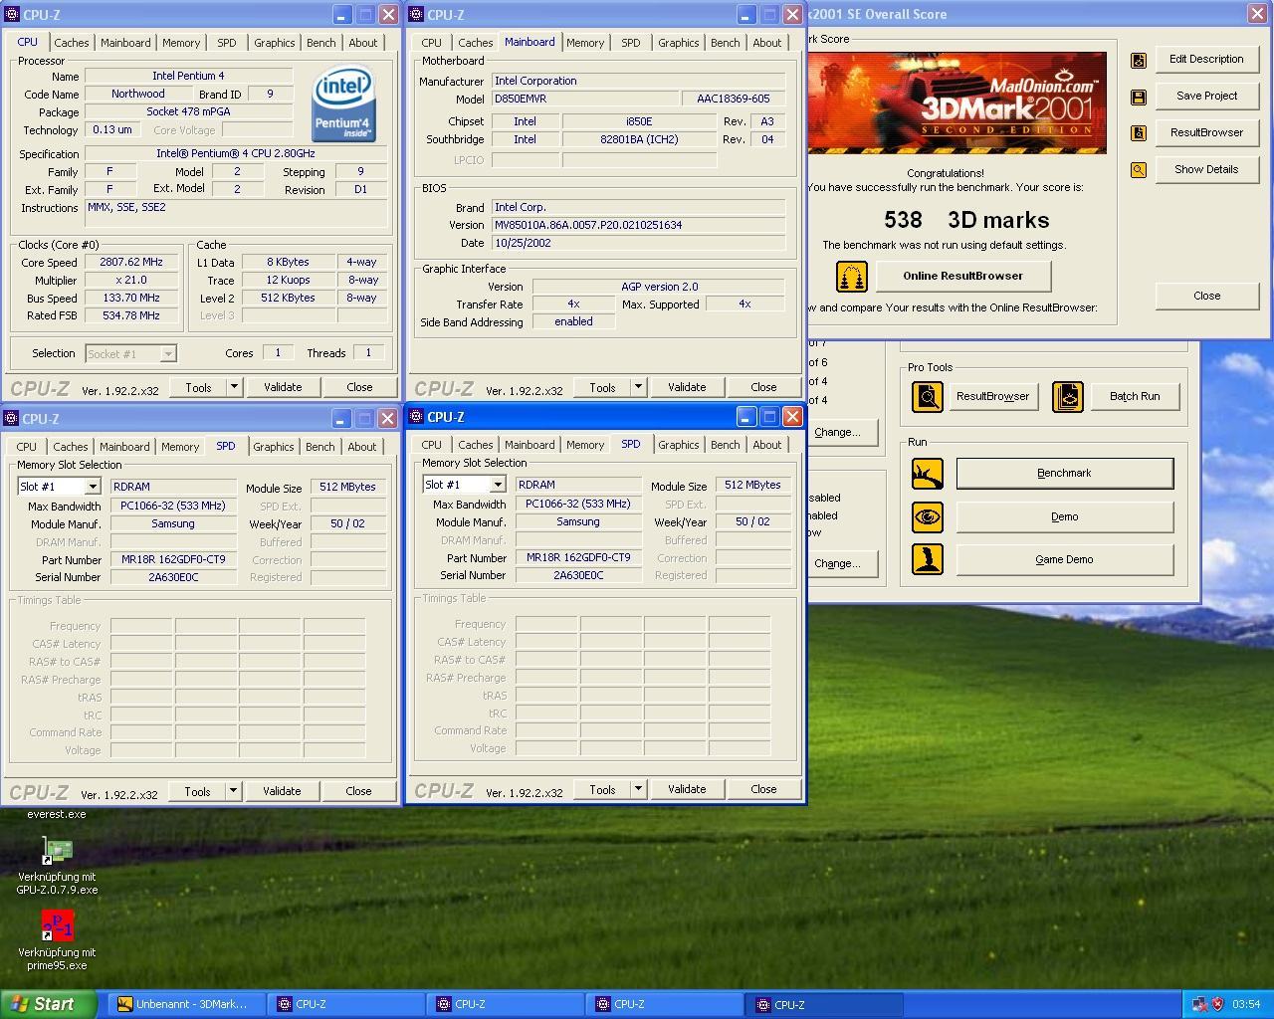Click the Game Demo icon
This screenshot has height=1019, width=1274.
click(927, 559)
